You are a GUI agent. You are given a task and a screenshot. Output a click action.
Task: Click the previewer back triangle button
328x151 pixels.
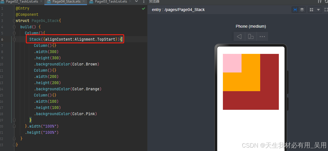(x=239, y=36)
